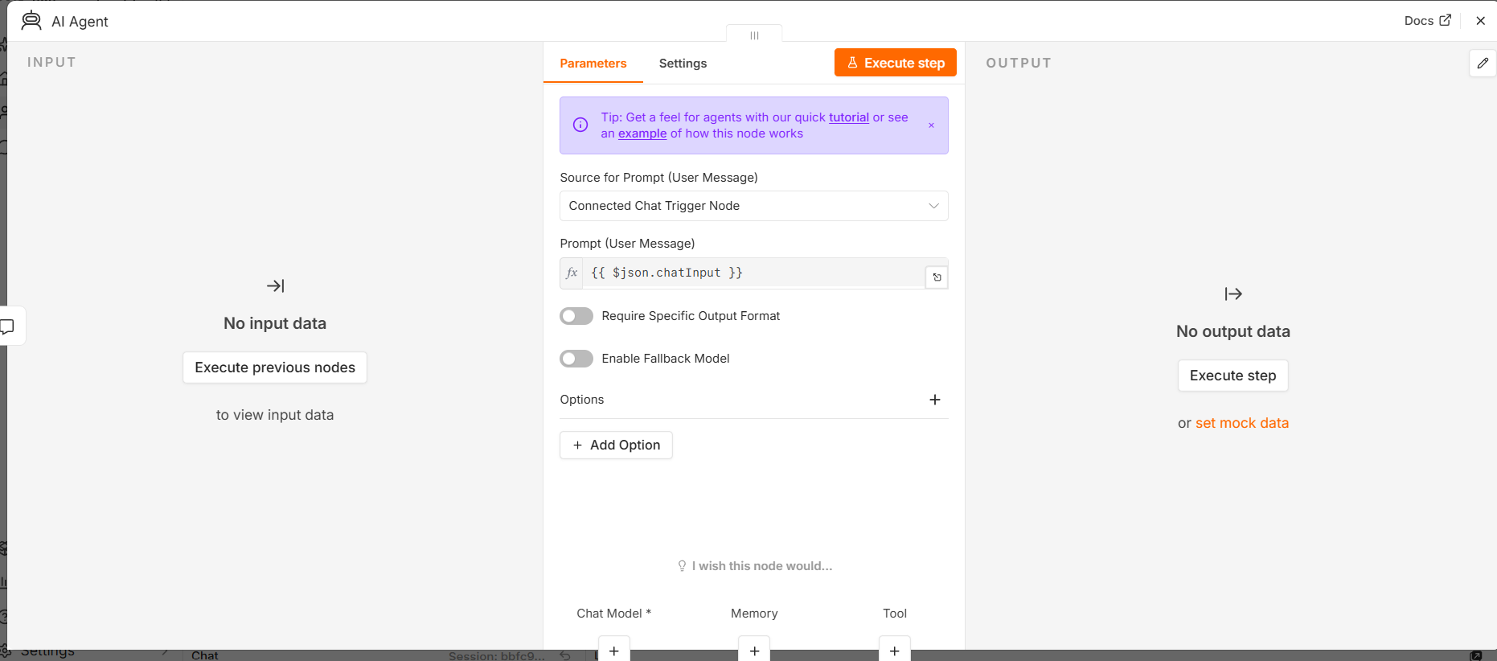Add a Tool with its plus button
1497x661 pixels.
895,650
